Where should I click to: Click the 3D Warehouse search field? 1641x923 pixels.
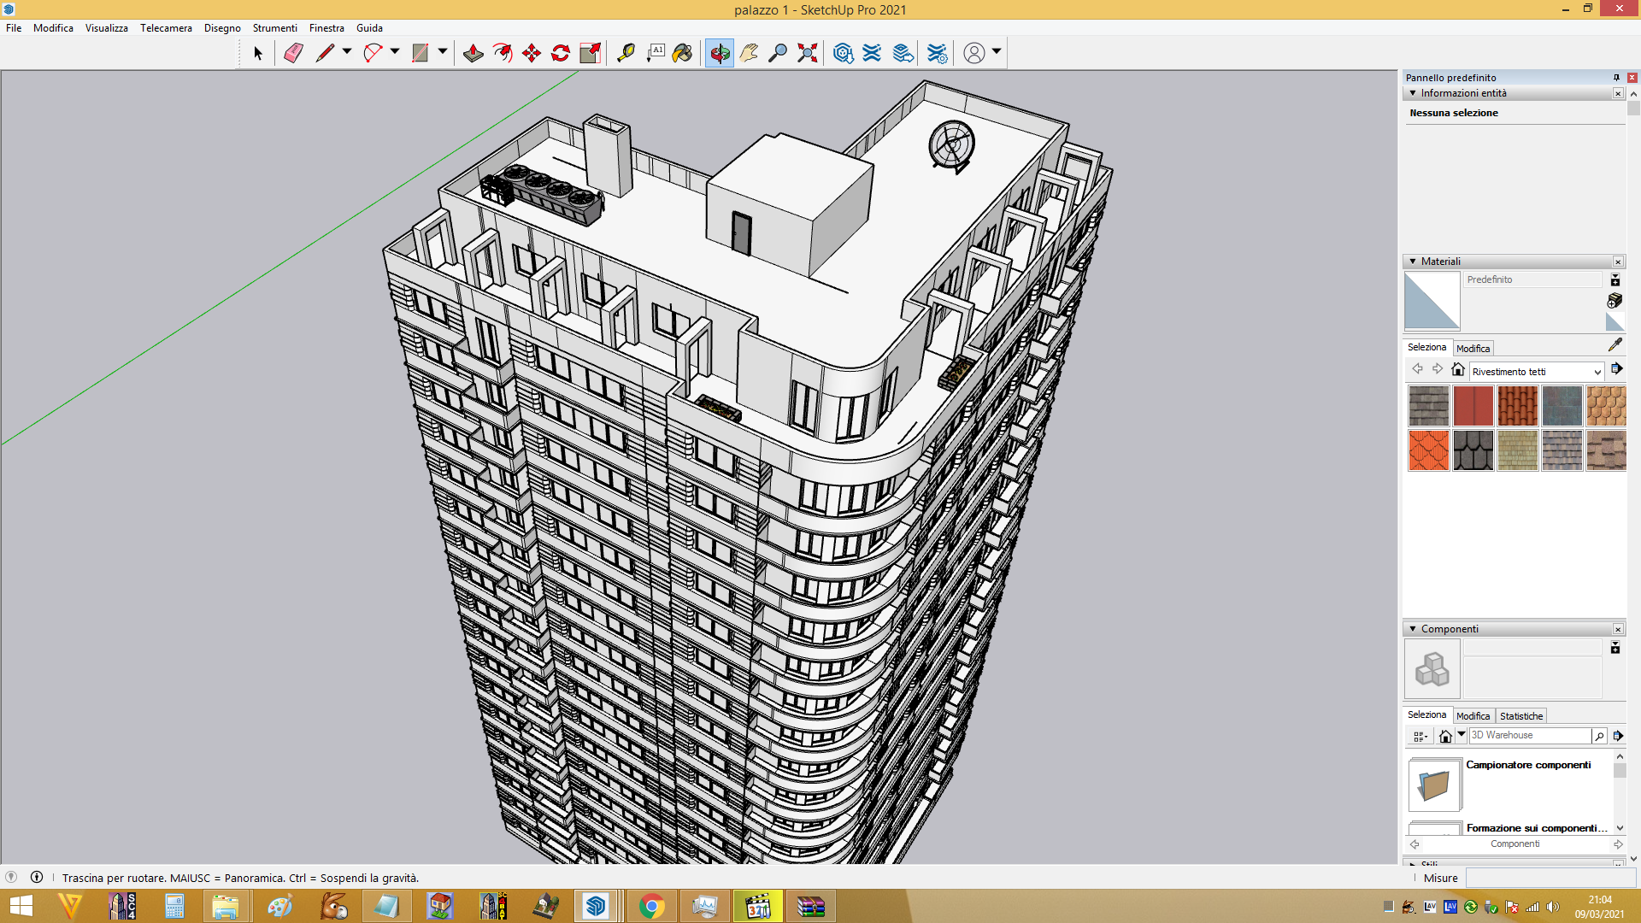point(1529,736)
